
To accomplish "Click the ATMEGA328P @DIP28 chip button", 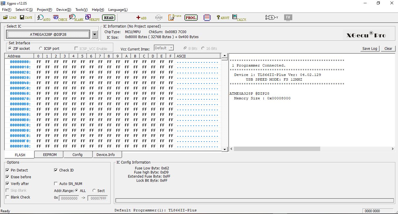I will (48, 35).
